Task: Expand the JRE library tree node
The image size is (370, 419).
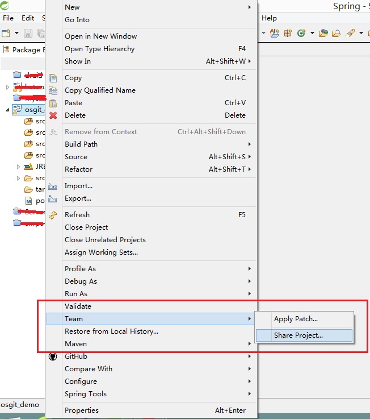Action: [18, 167]
